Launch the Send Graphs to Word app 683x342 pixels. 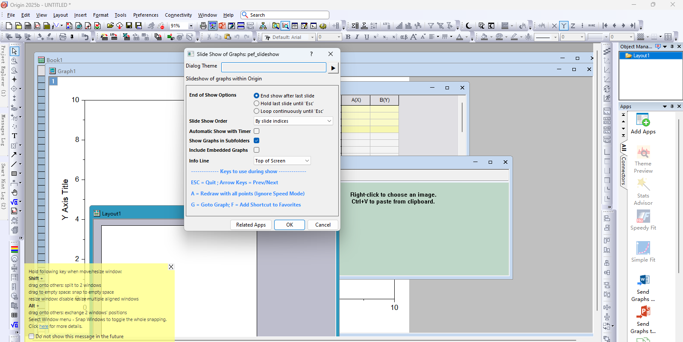coord(643,280)
